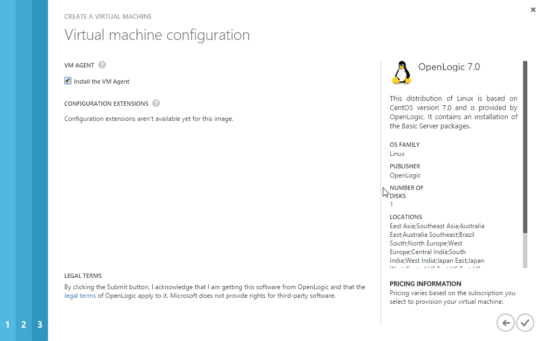
Task: Click the OpenLogic 7.0 title
Action: pos(449,67)
